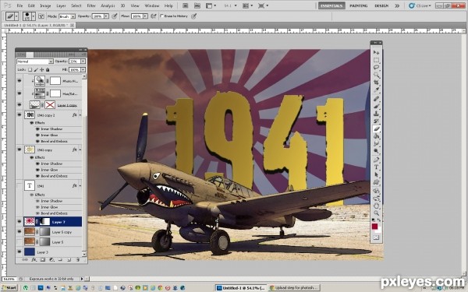Select the Hand tool
The image size is (468, 292).
(x=377, y=206)
